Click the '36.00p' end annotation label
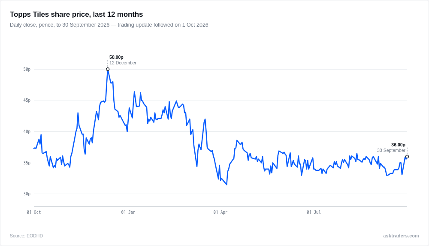This screenshot has height=246, width=429. click(399, 145)
